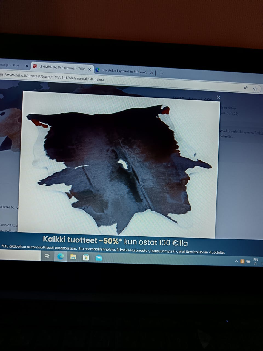
Task: Close the LEHMÄNTALJA tab
Action: (x=89, y=69)
